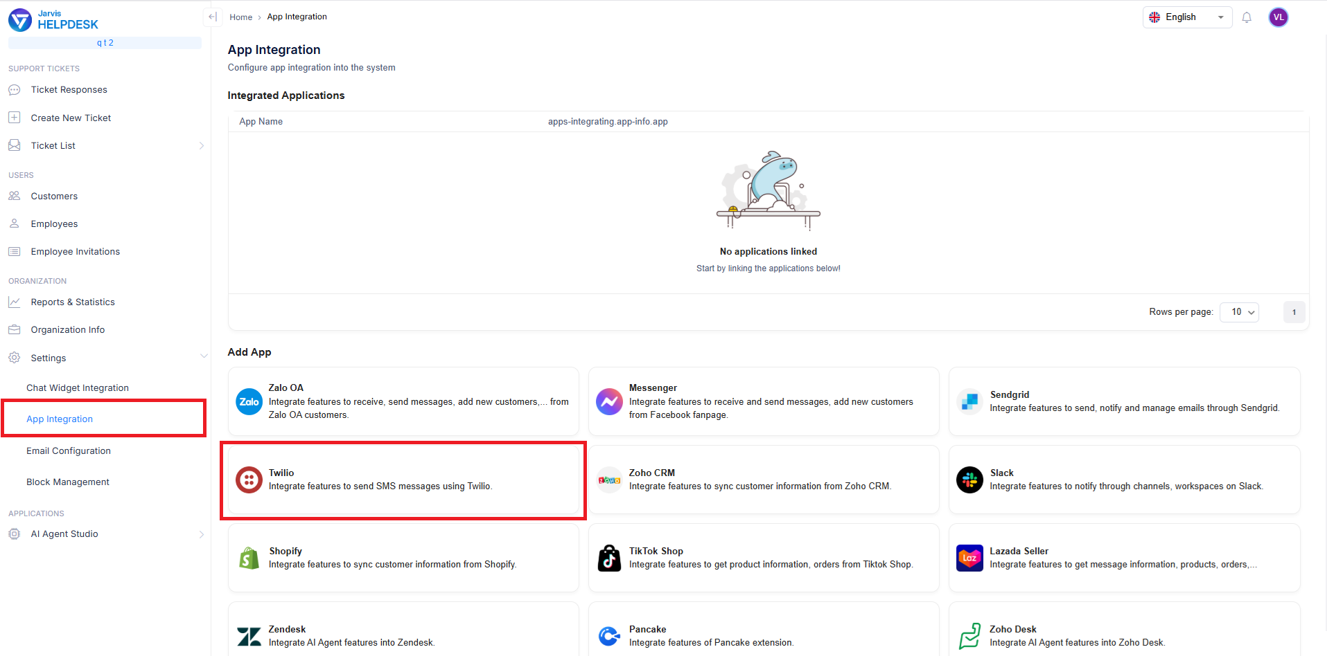Click the Lazada Seller card title
This screenshot has width=1327, height=656.
(x=1019, y=551)
